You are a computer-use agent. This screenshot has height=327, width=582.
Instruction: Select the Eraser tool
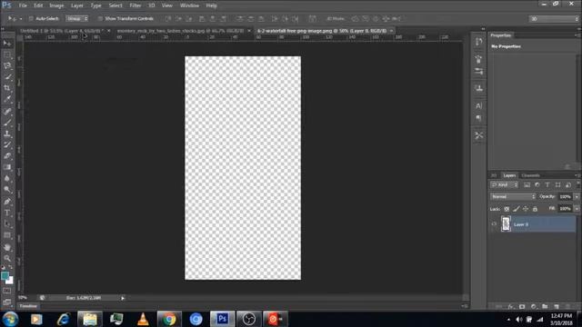(7, 156)
